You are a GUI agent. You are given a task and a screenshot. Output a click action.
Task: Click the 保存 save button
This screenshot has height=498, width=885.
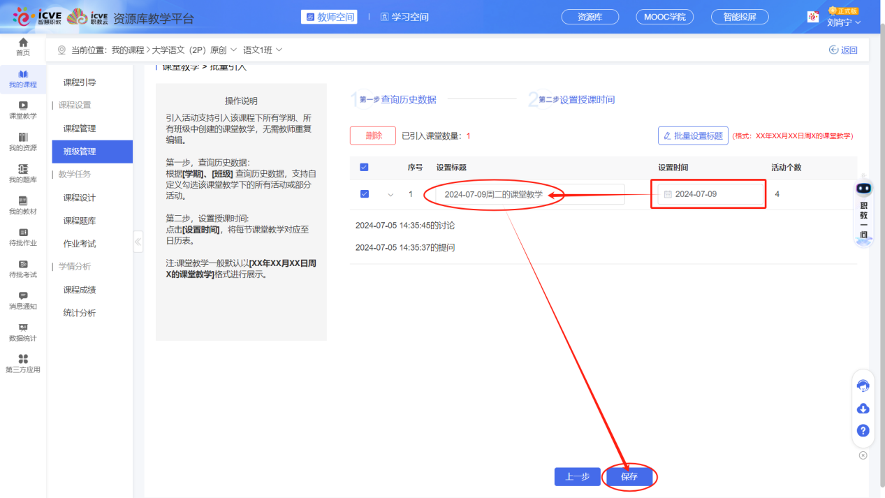pos(629,476)
